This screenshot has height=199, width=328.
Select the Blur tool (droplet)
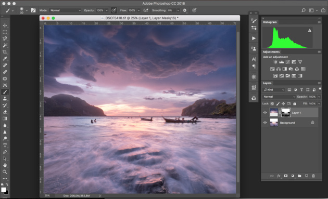point(5,125)
